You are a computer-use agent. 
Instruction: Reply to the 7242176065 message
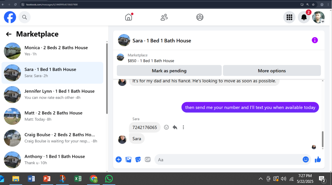click(x=175, y=127)
